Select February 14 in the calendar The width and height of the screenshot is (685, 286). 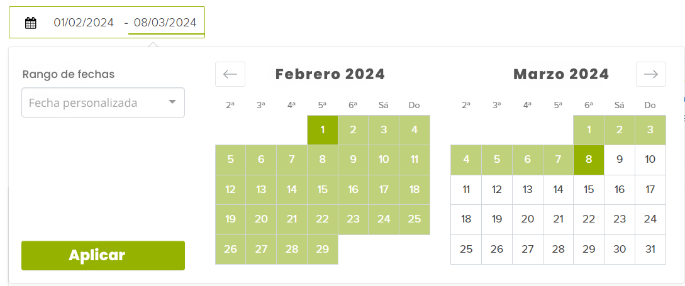(292, 189)
